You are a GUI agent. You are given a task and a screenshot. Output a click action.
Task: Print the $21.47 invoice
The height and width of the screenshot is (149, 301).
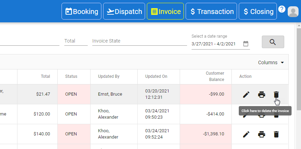tap(261, 95)
